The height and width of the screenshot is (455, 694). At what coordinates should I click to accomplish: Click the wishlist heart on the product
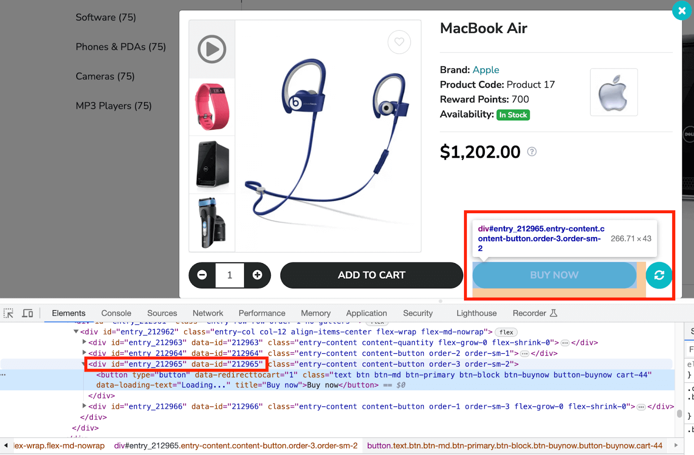click(x=399, y=42)
